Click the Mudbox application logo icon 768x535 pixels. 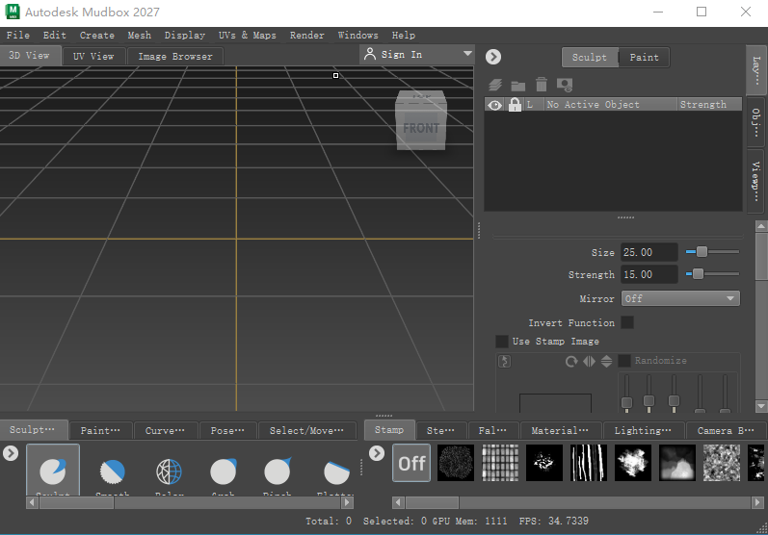click(x=13, y=12)
